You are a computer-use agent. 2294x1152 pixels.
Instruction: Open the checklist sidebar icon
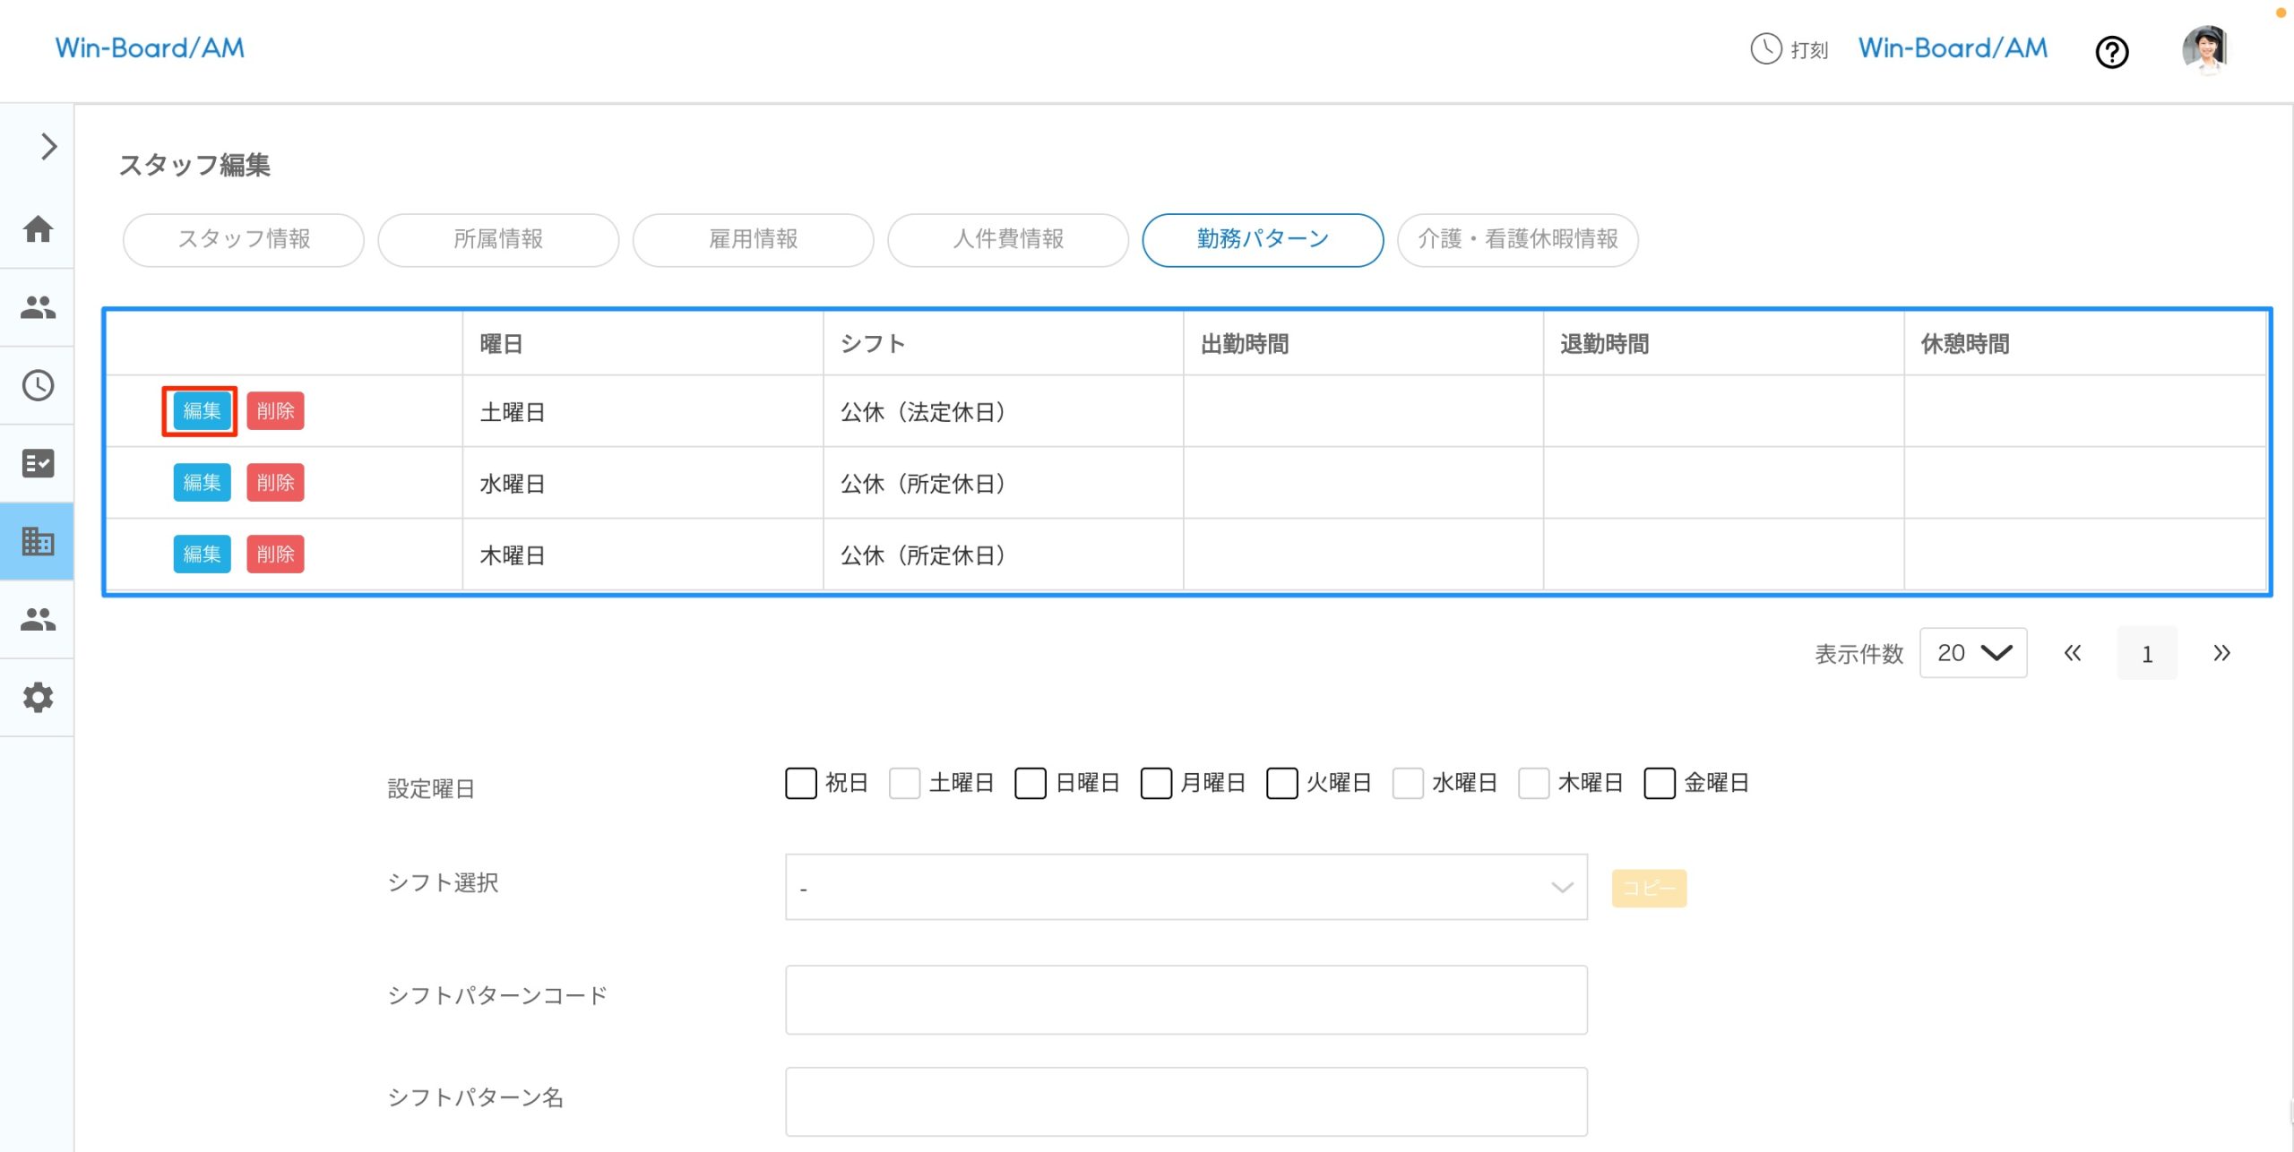38,463
